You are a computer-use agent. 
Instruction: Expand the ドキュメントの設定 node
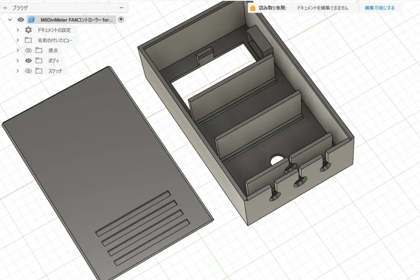[18, 30]
